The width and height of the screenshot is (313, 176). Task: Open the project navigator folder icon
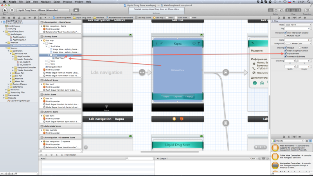point(4,18)
